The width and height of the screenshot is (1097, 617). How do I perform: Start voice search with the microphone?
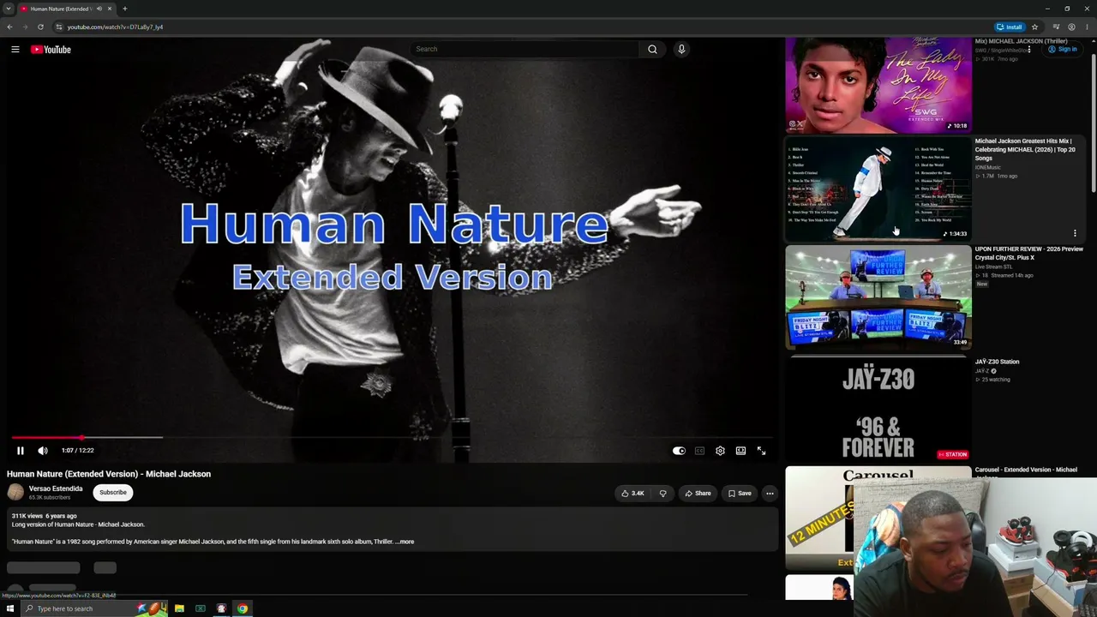click(681, 49)
